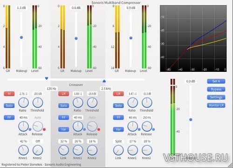Click the Threshold knob showing -25.9 dB

point(92,103)
